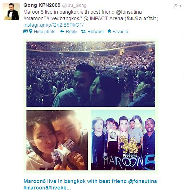
Task: Open the instagr.am/p/Qh2lB5PkG1/ link
Action: [x=53, y=25]
